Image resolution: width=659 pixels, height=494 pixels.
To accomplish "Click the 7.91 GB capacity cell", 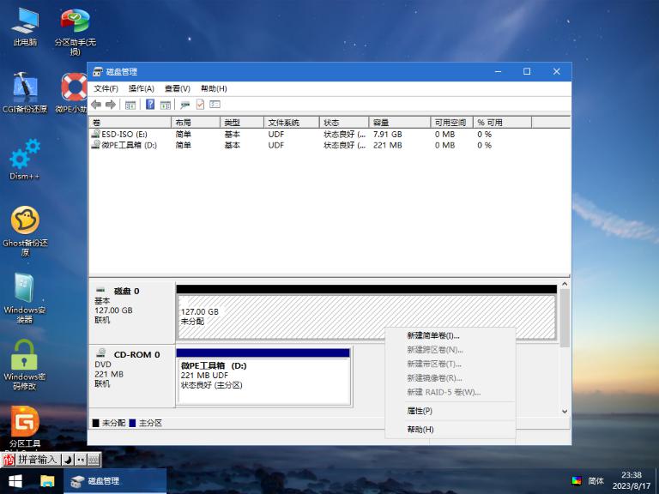I will (x=388, y=134).
